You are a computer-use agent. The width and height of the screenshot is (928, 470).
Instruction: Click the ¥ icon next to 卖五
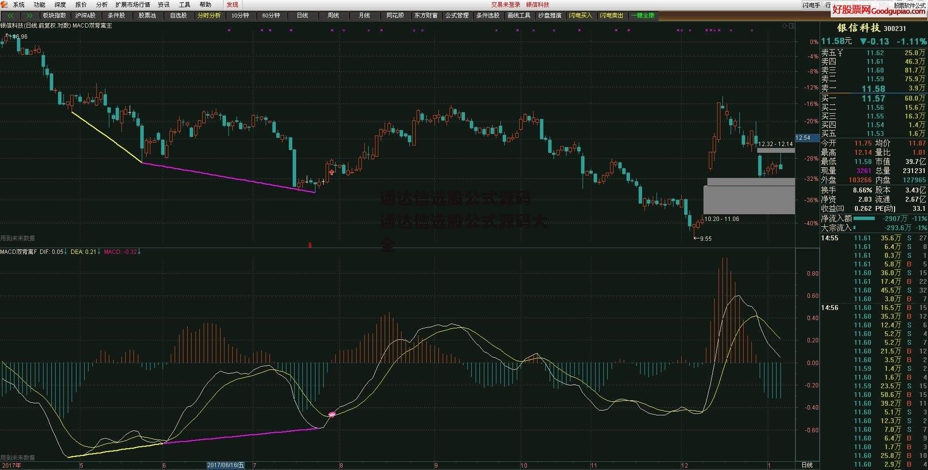pyautogui.click(x=840, y=53)
